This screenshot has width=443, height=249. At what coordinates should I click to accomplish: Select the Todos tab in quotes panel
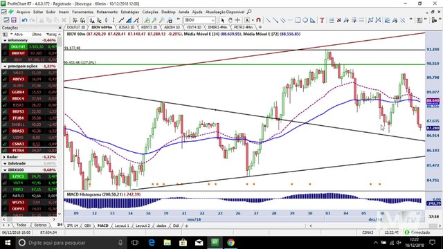pos(21,225)
